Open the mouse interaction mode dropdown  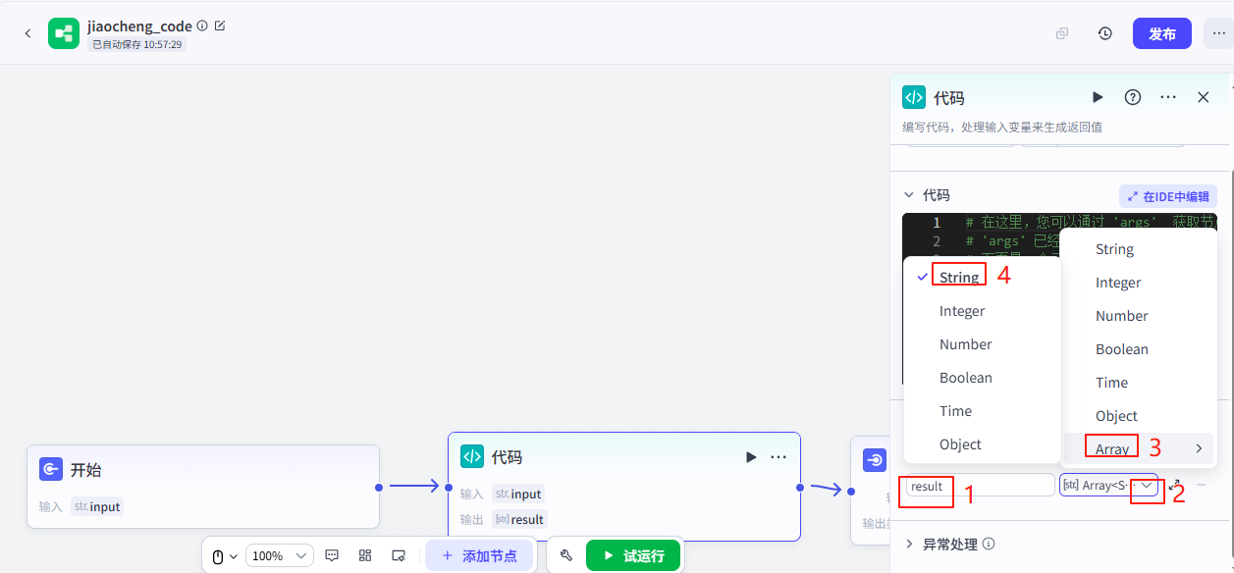click(225, 556)
